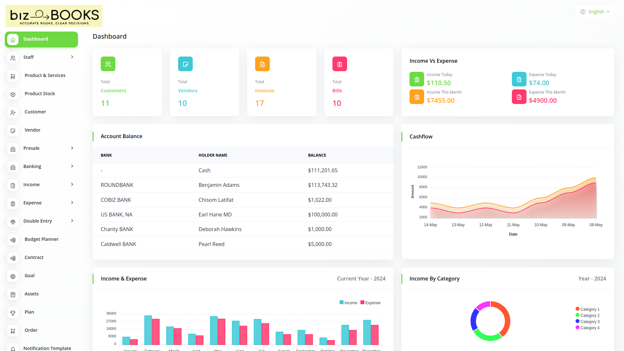Viewport: 624px width, 351px height.
Task: Expand the Staff submenu chevron
Action: coord(72,57)
